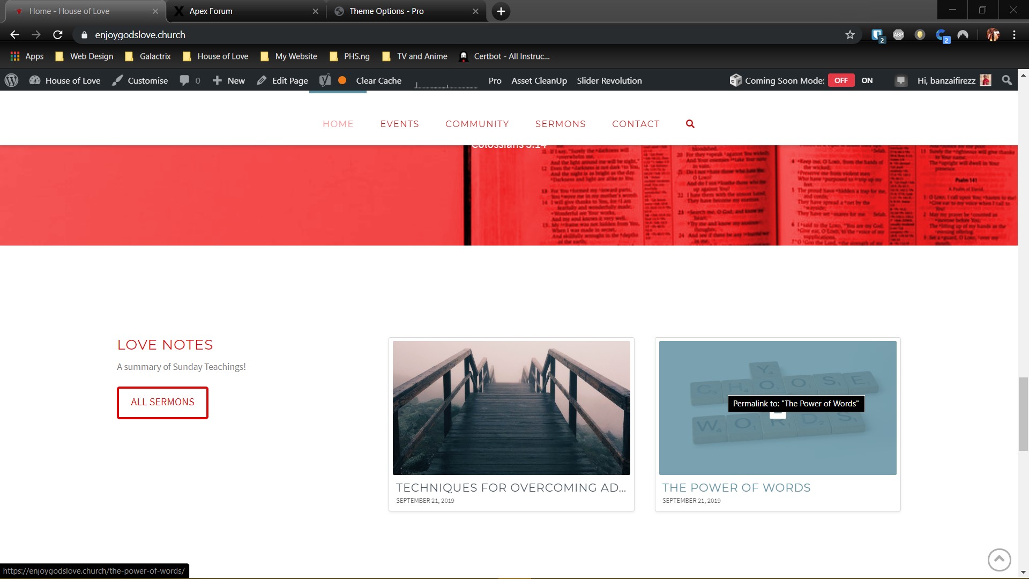The image size is (1029, 579).
Task: Open The Power of Words post title
Action: pos(736,487)
